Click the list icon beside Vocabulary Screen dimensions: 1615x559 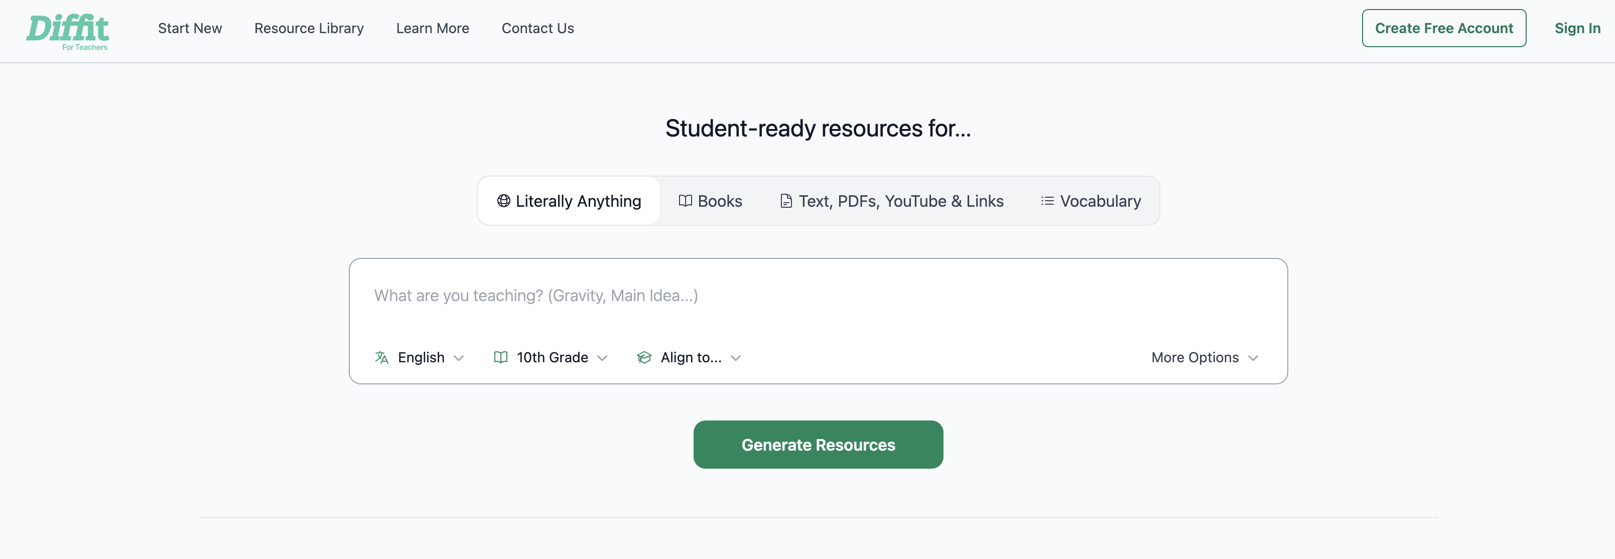(x=1047, y=201)
